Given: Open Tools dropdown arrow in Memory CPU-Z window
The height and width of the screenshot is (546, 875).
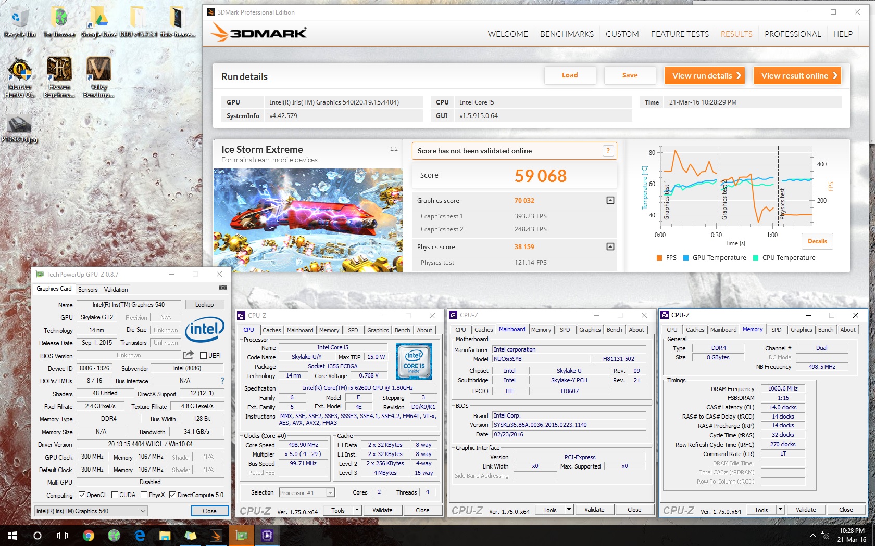Looking at the screenshot, I should 781,510.
